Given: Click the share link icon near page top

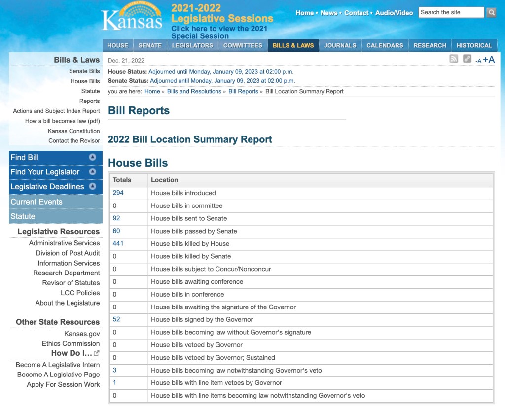Looking at the screenshot, I should pos(466,59).
